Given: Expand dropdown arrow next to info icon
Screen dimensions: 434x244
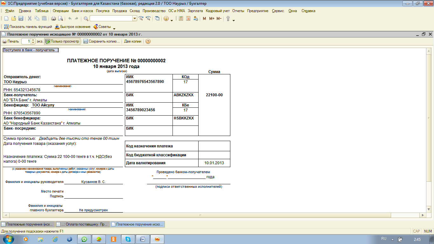Looking at the screenshot, I should pyautogui.click(x=172, y=20).
